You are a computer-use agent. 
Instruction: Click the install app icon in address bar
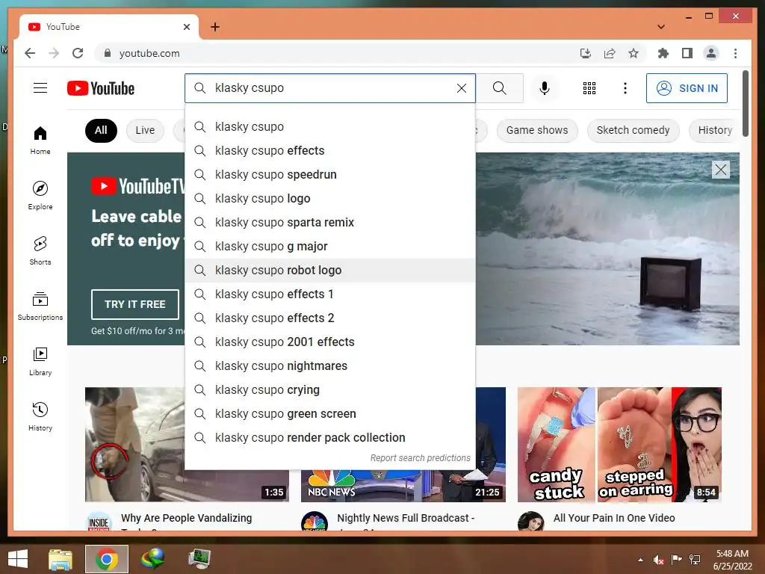coord(586,53)
